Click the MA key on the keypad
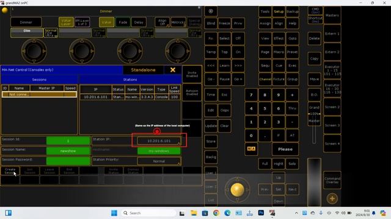391x219 pixels. (x=251, y=148)
